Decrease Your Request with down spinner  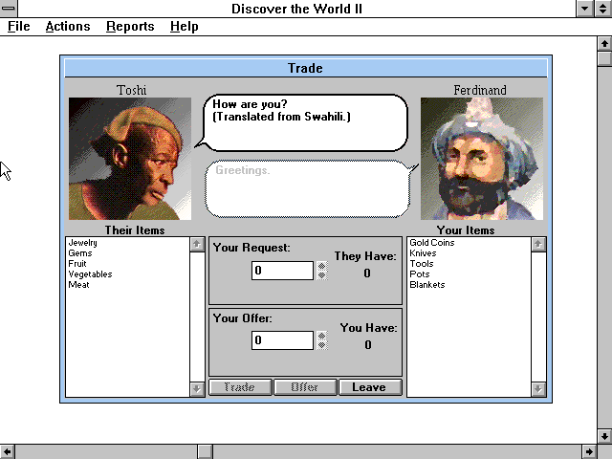tap(321, 275)
